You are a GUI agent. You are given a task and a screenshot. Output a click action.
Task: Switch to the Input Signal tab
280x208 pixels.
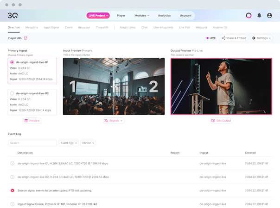51,27
